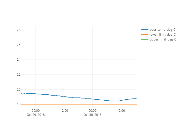Viewport: 181px width, 129px height.
Task: Click the blue beer temperature curve
Action: pyautogui.click(x=78, y=98)
